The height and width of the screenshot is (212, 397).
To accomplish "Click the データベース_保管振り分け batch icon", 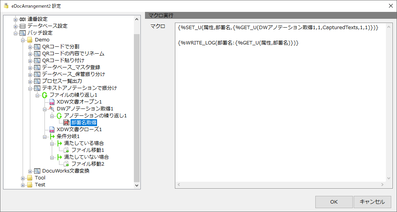I will [x=37, y=74].
